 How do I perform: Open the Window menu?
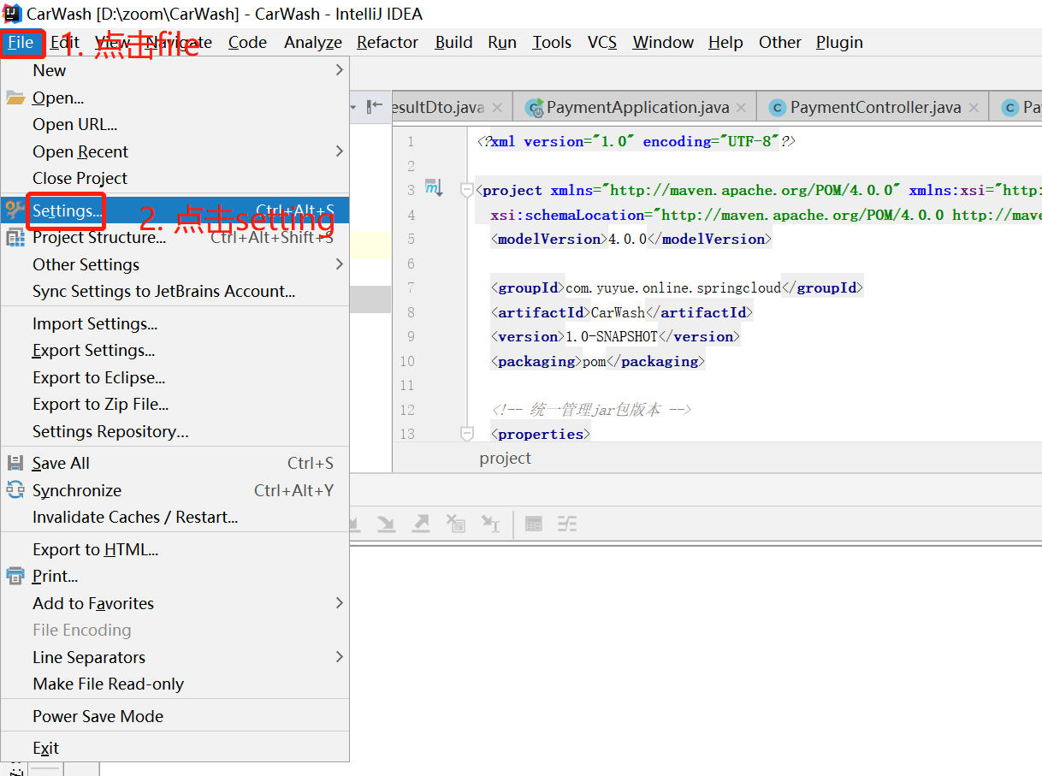(664, 42)
